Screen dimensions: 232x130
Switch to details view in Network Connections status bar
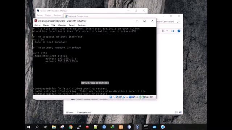point(176,112)
